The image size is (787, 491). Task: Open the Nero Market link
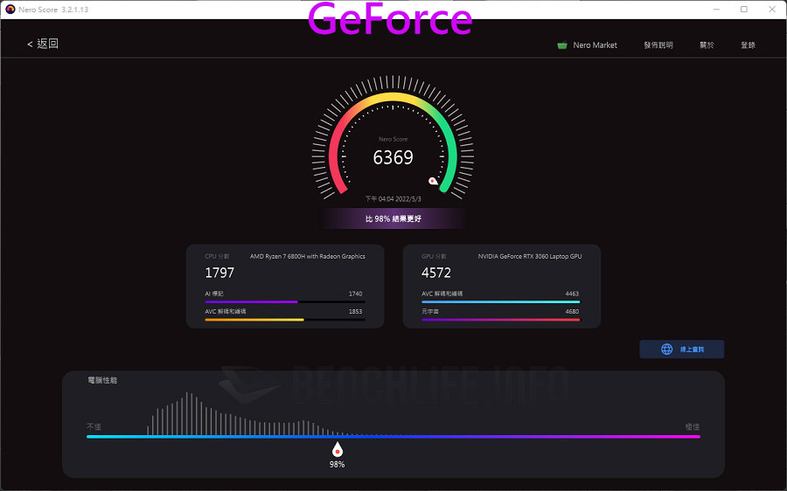click(x=595, y=45)
